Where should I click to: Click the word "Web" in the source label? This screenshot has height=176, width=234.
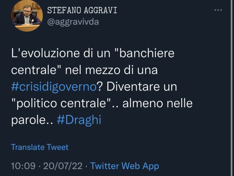tap(131, 166)
